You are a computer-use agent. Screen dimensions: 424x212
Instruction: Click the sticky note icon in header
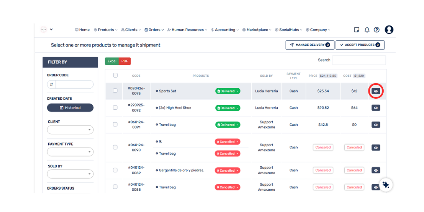(357, 30)
